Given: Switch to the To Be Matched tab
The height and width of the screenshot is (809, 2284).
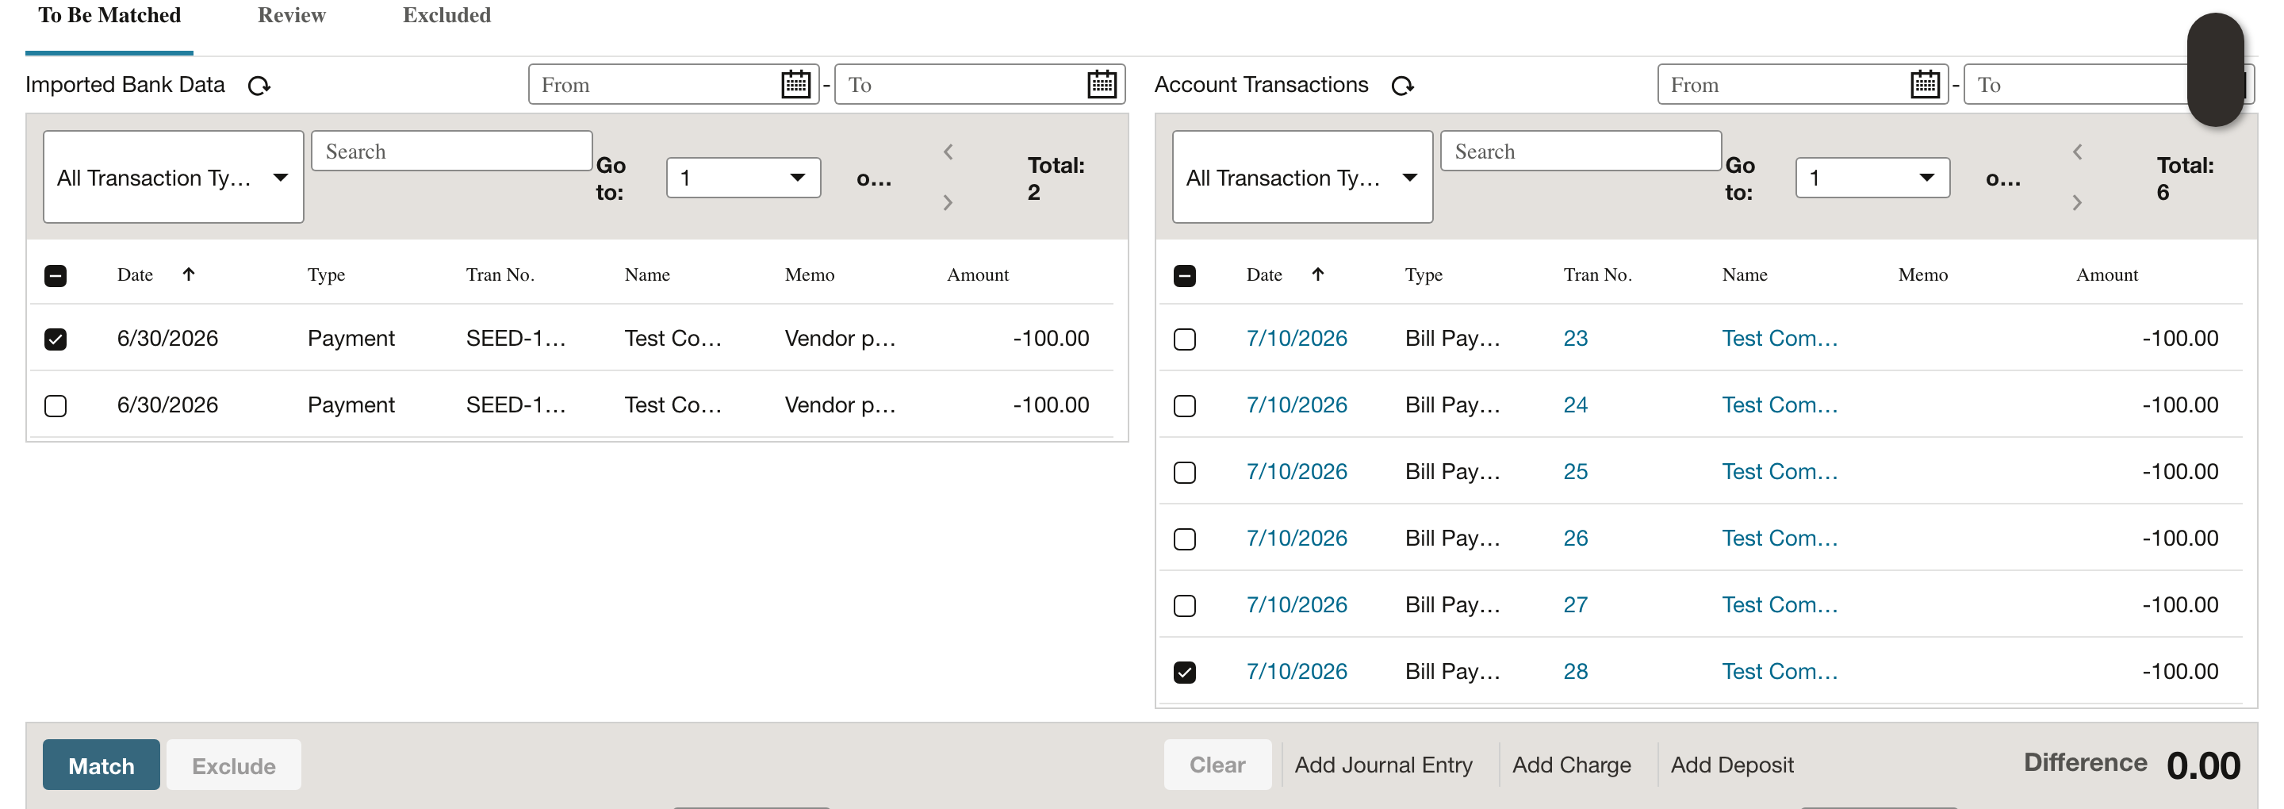Looking at the screenshot, I should coord(109,16).
